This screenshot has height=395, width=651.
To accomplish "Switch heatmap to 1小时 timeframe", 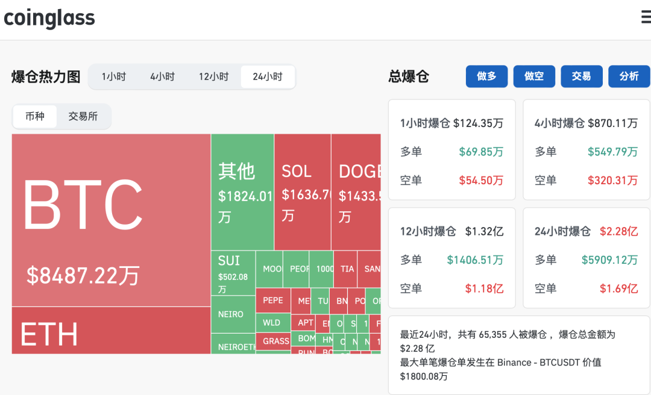I will coord(114,76).
